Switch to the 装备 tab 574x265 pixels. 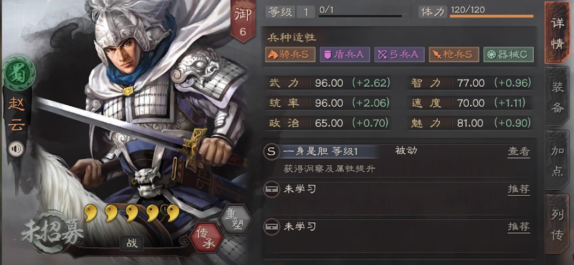(x=557, y=98)
